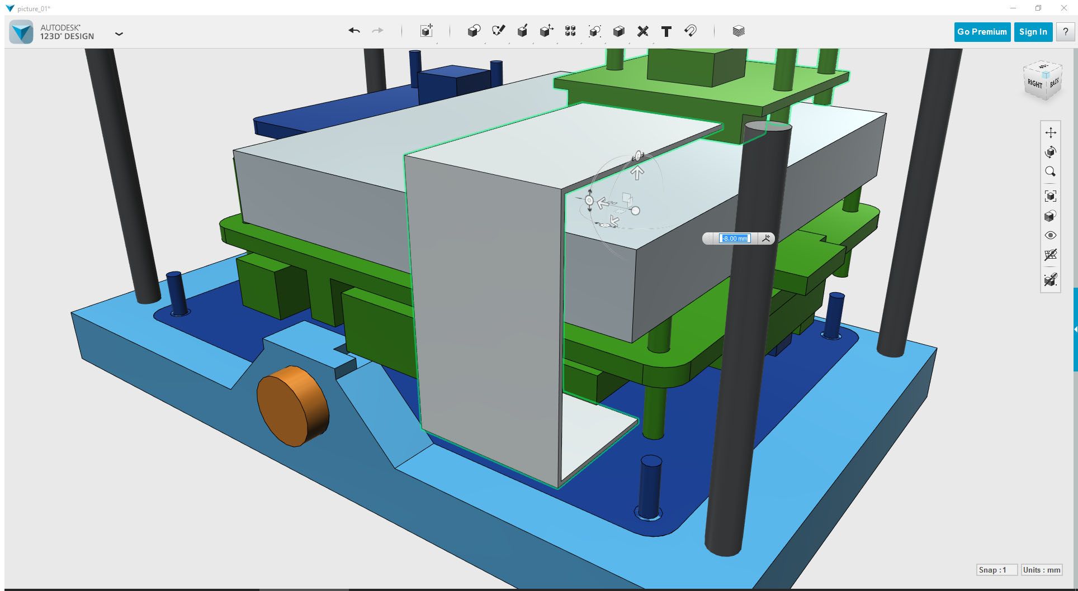Activate the Snap magnet tool
The height and width of the screenshot is (591, 1078).
[x=689, y=32]
